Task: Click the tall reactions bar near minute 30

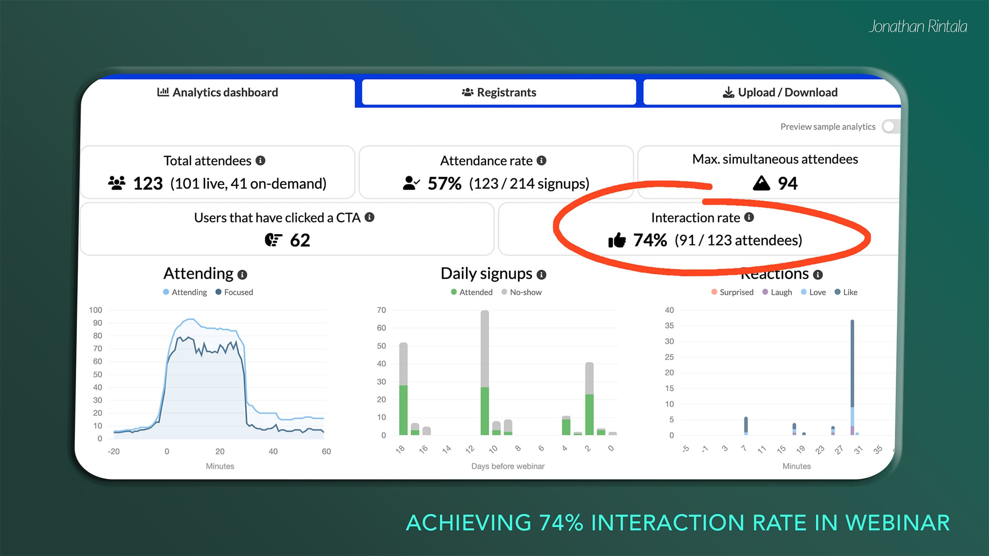Action: pyautogui.click(x=852, y=377)
